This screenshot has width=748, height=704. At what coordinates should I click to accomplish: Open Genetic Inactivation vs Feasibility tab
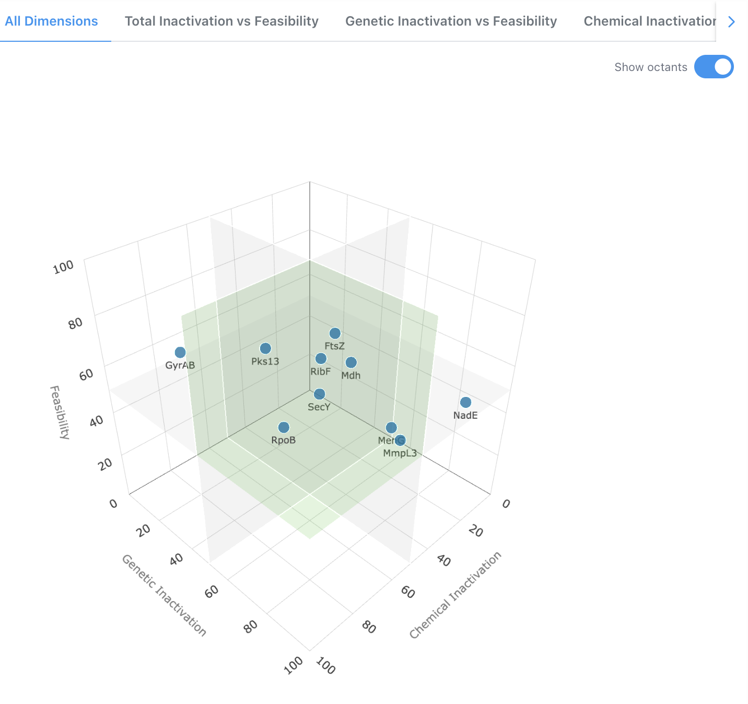pos(451,21)
